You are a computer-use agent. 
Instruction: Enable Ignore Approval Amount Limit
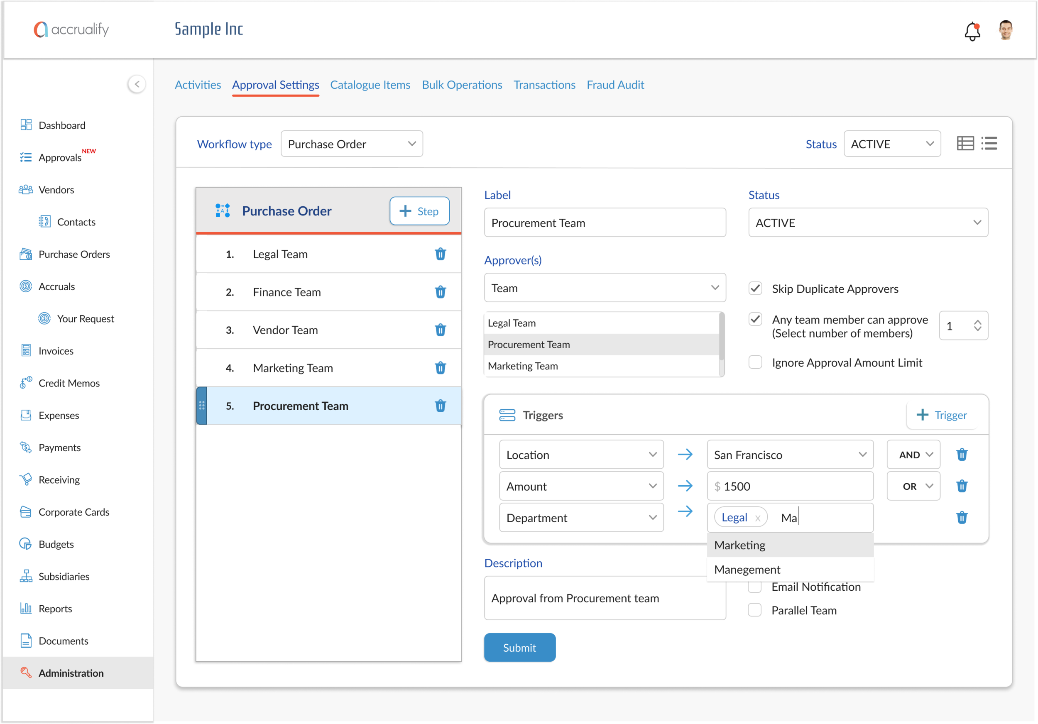point(755,362)
